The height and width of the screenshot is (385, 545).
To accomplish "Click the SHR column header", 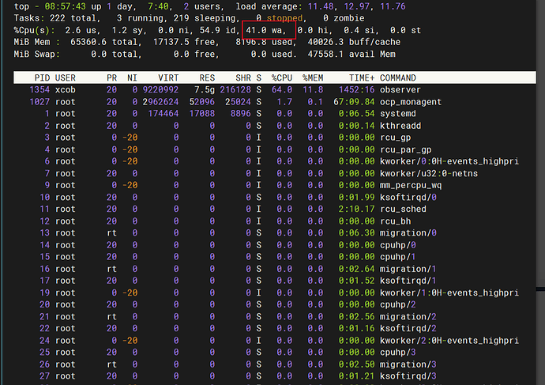I will coord(243,77).
